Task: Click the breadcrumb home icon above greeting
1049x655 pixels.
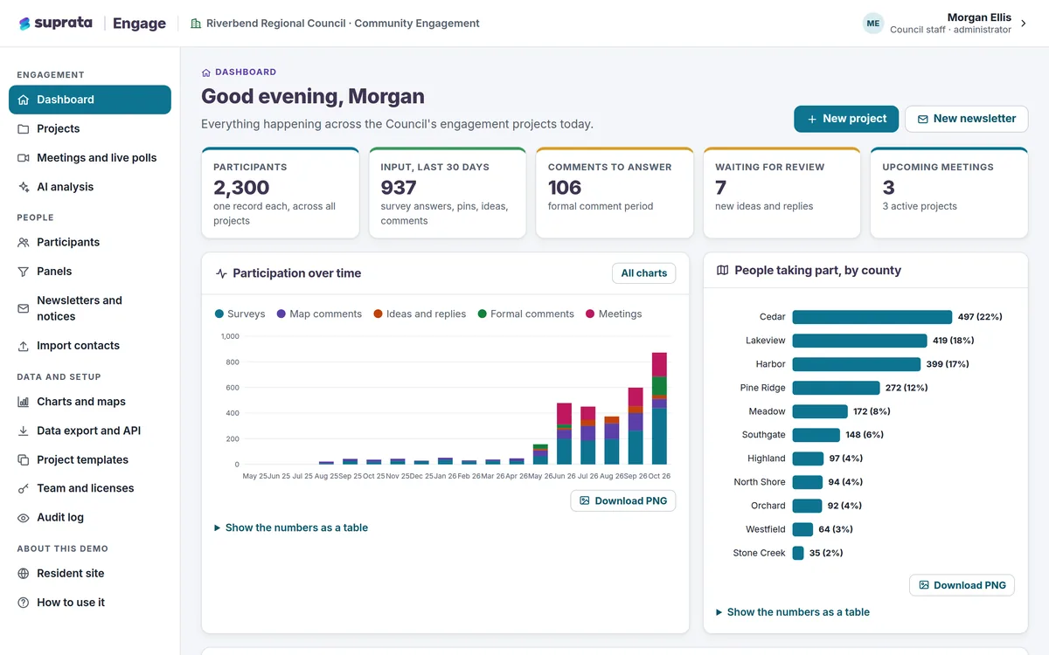Action: coord(206,72)
